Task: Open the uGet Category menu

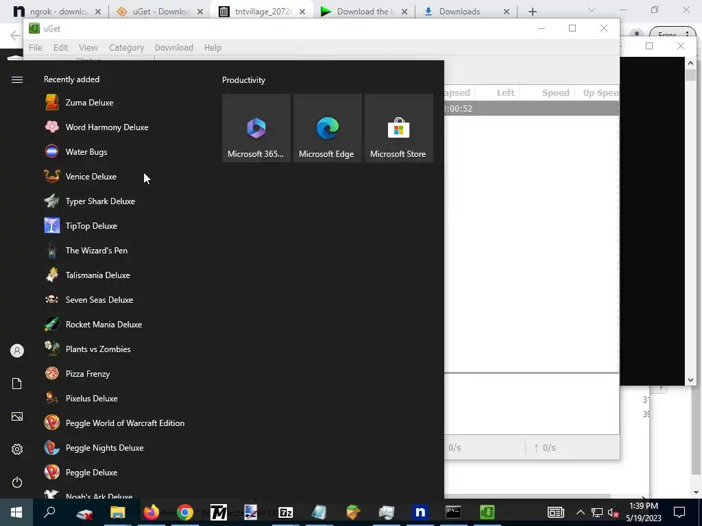Action: (x=126, y=47)
